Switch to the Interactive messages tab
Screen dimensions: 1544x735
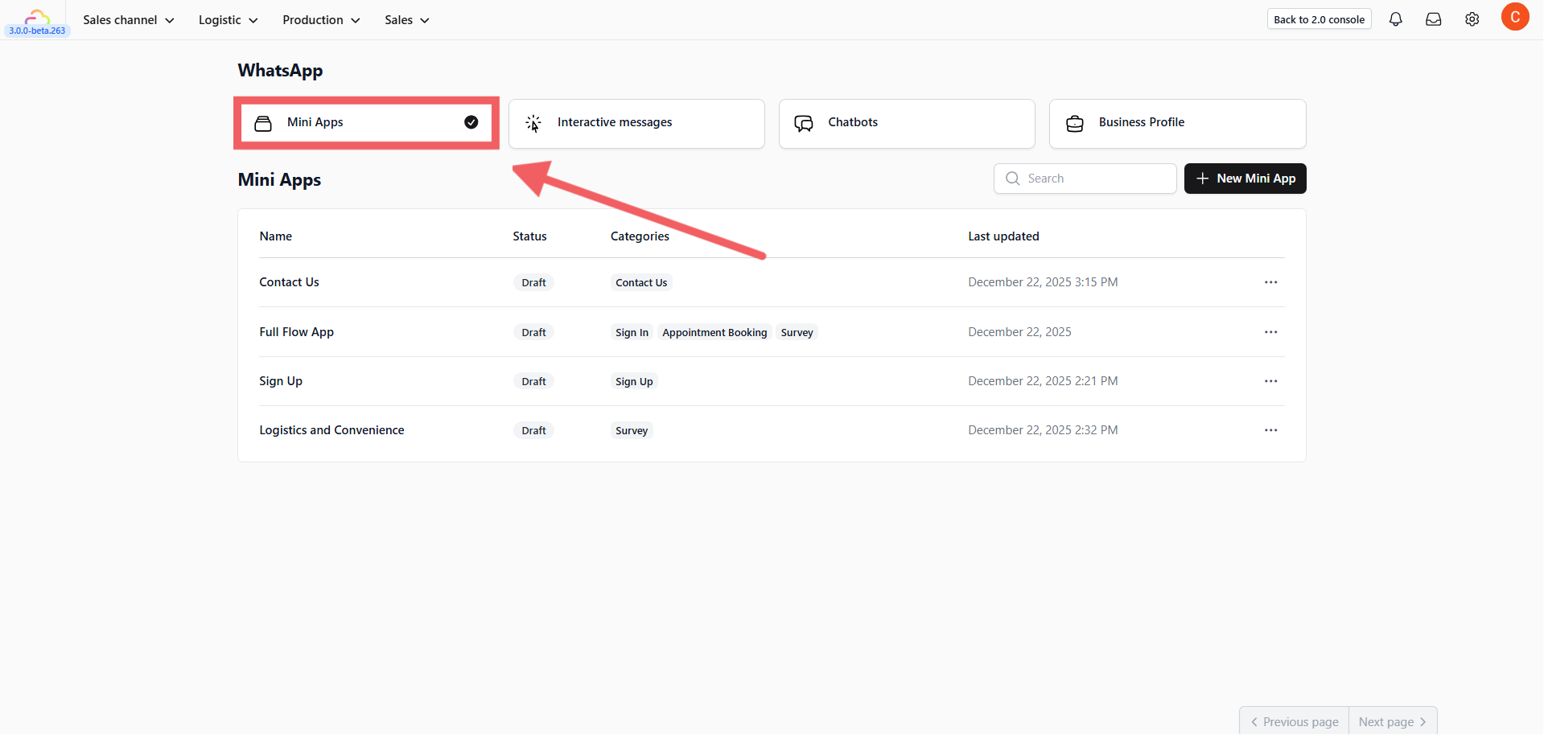point(636,123)
